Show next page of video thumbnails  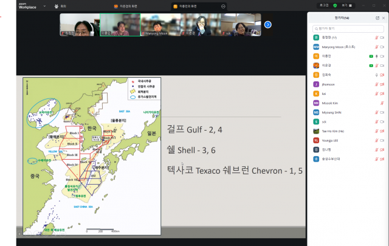pyautogui.click(x=267, y=25)
